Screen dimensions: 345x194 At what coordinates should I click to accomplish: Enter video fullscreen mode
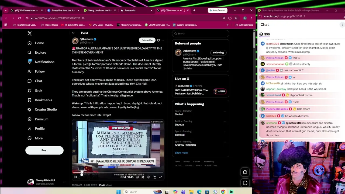[x=161, y=177]
